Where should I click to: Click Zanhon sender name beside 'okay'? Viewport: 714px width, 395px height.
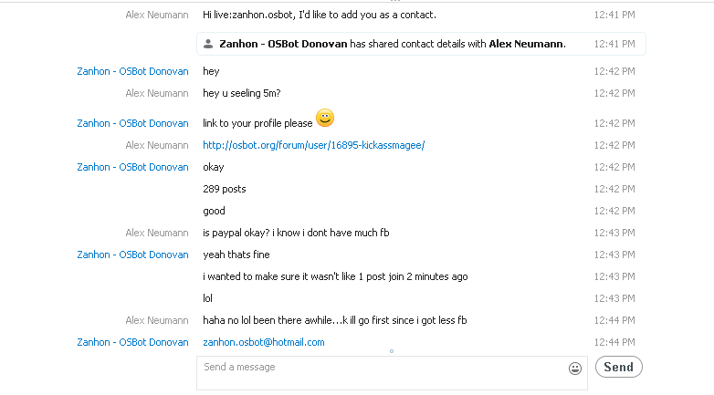tap(132, 167)
